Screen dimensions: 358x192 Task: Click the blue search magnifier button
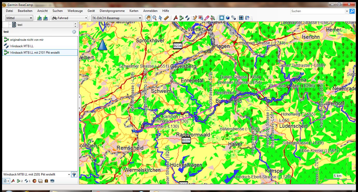tap(352, 11)
